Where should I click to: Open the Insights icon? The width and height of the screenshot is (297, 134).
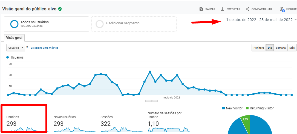click(282, 9)
